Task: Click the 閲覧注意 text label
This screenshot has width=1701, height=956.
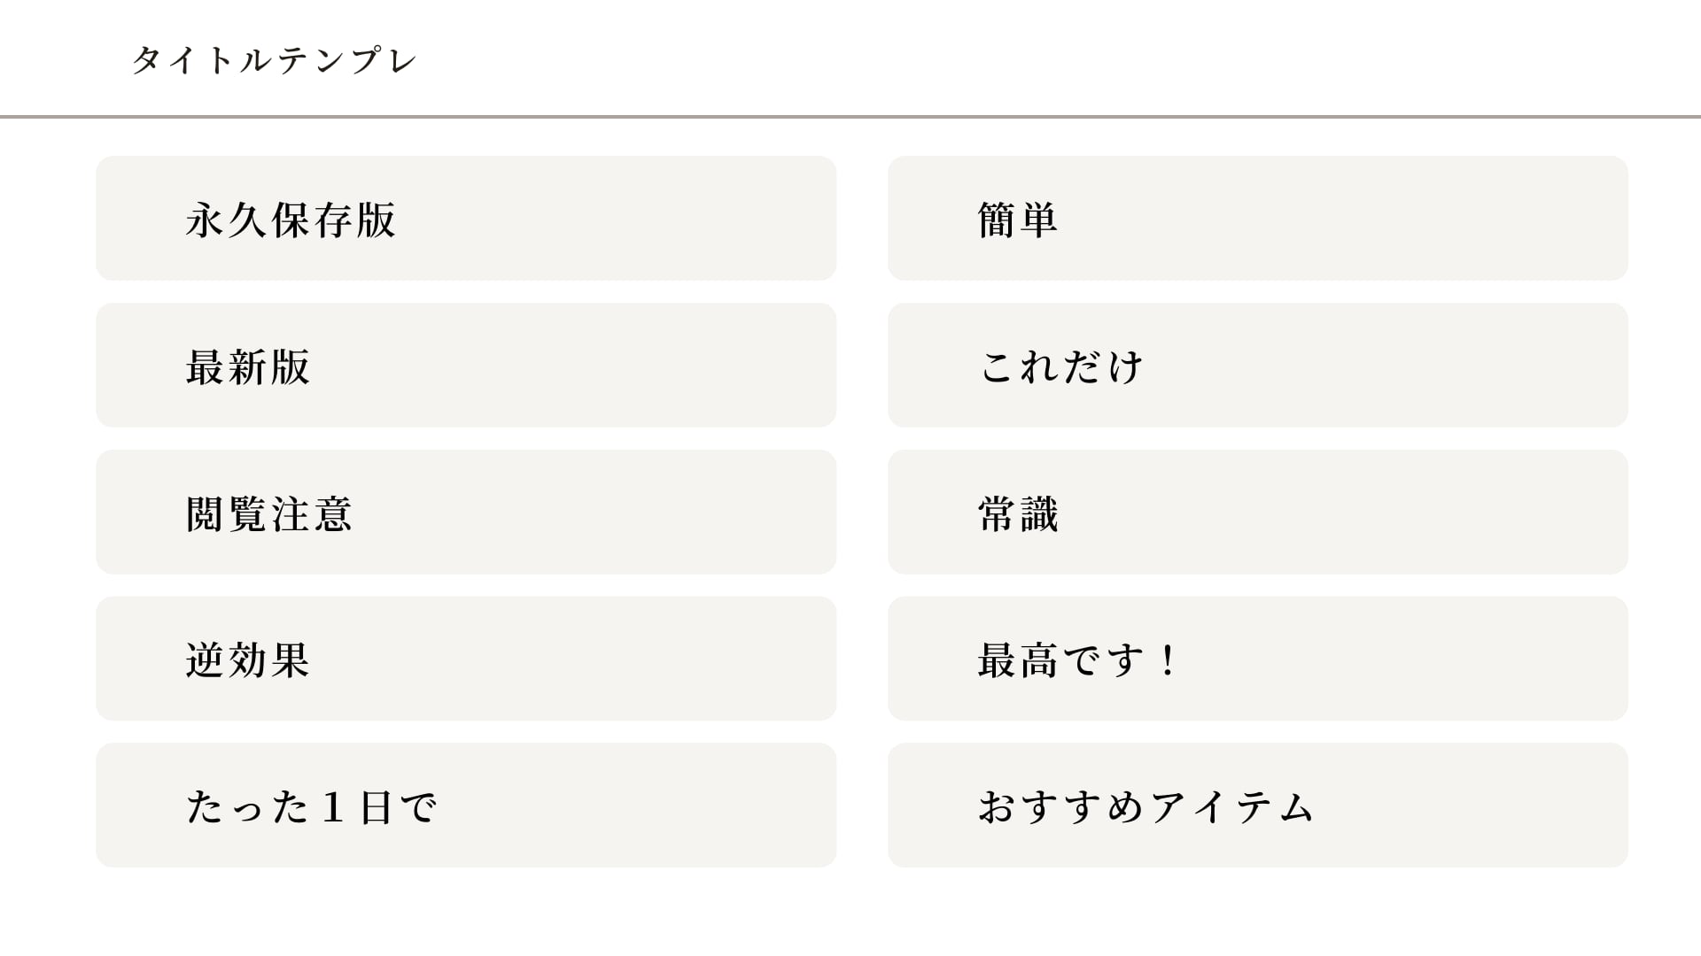Action: (269, 513)
